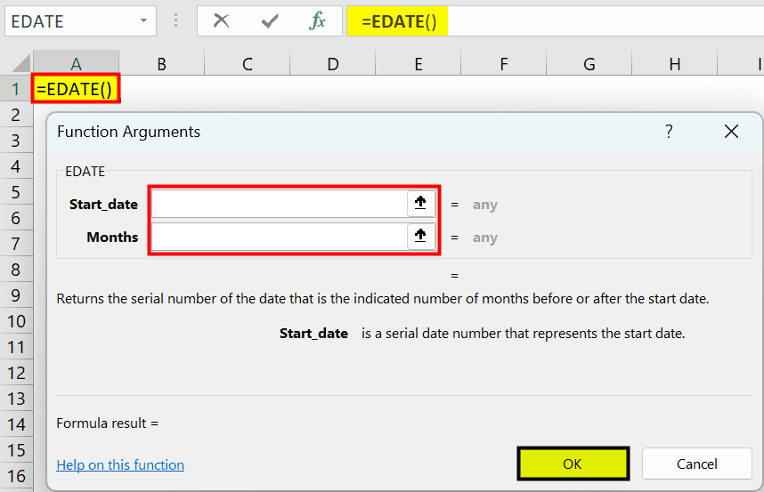Select row 5 header

(x=16, y=192)
